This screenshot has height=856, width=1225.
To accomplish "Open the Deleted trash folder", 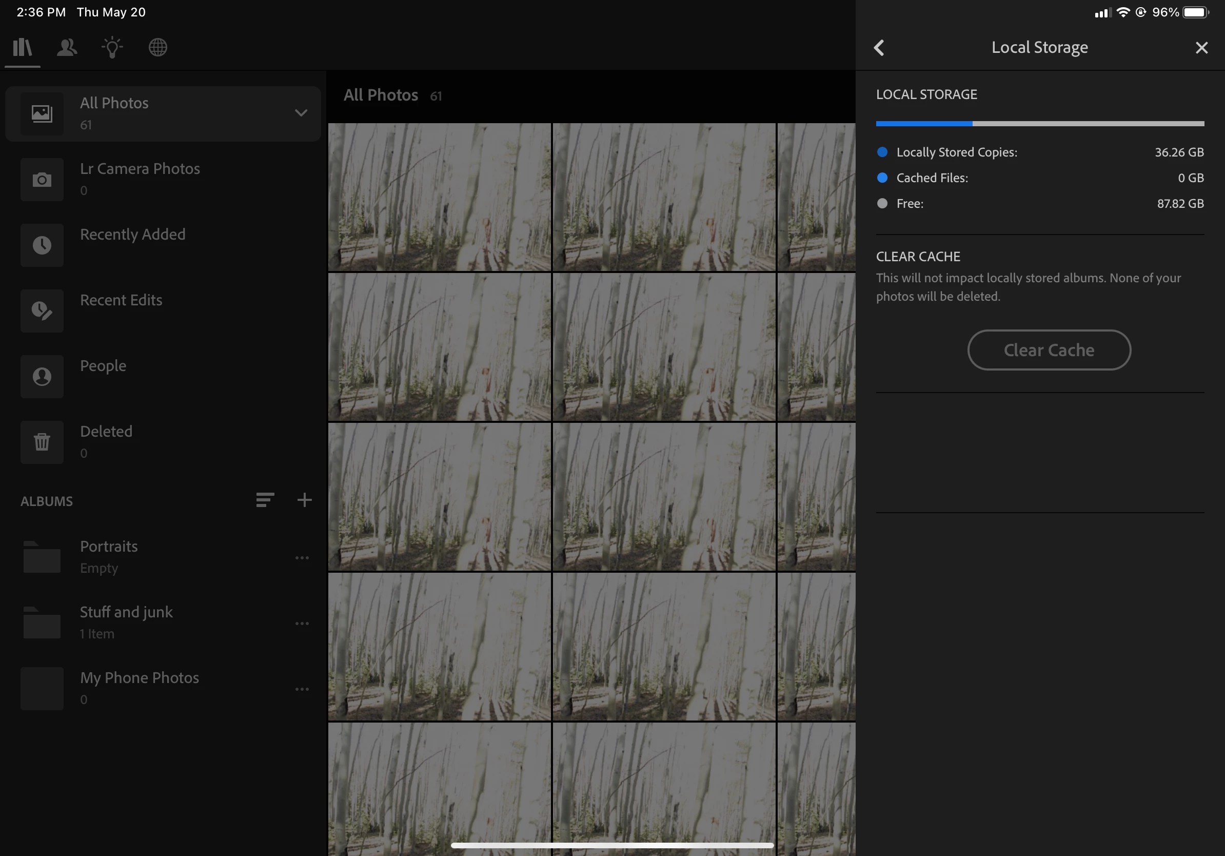I will [x=107, y=441].
